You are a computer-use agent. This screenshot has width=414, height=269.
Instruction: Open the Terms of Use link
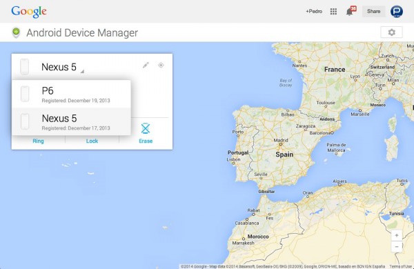click(400, 267)
